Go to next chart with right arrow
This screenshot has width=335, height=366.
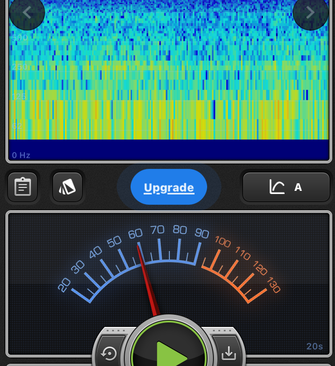coord(310,13)
